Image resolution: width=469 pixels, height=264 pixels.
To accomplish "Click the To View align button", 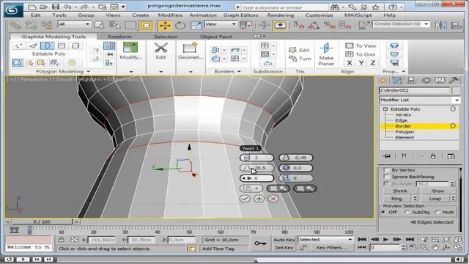I will pos(361,45).
